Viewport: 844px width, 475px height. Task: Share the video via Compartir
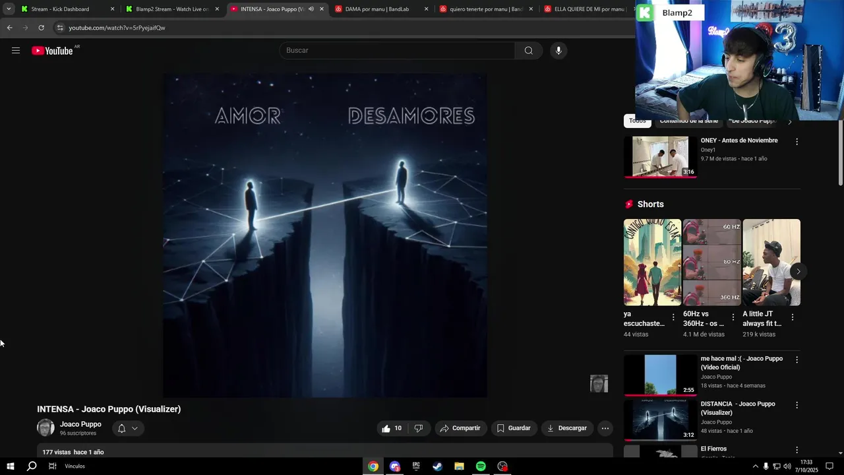tap(460, 428)
